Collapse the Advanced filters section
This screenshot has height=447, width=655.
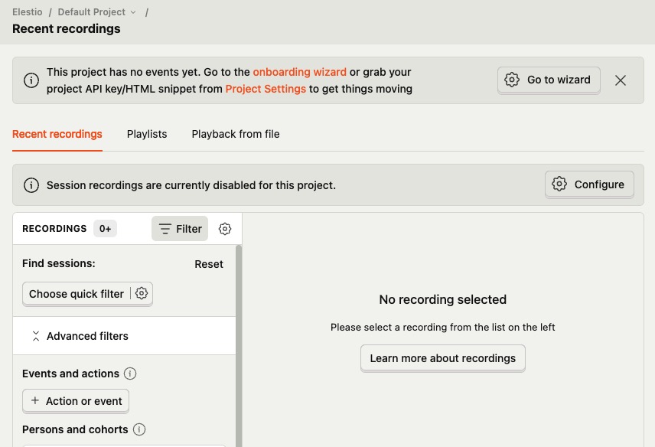pyautogui.click(x=80, y=336)
